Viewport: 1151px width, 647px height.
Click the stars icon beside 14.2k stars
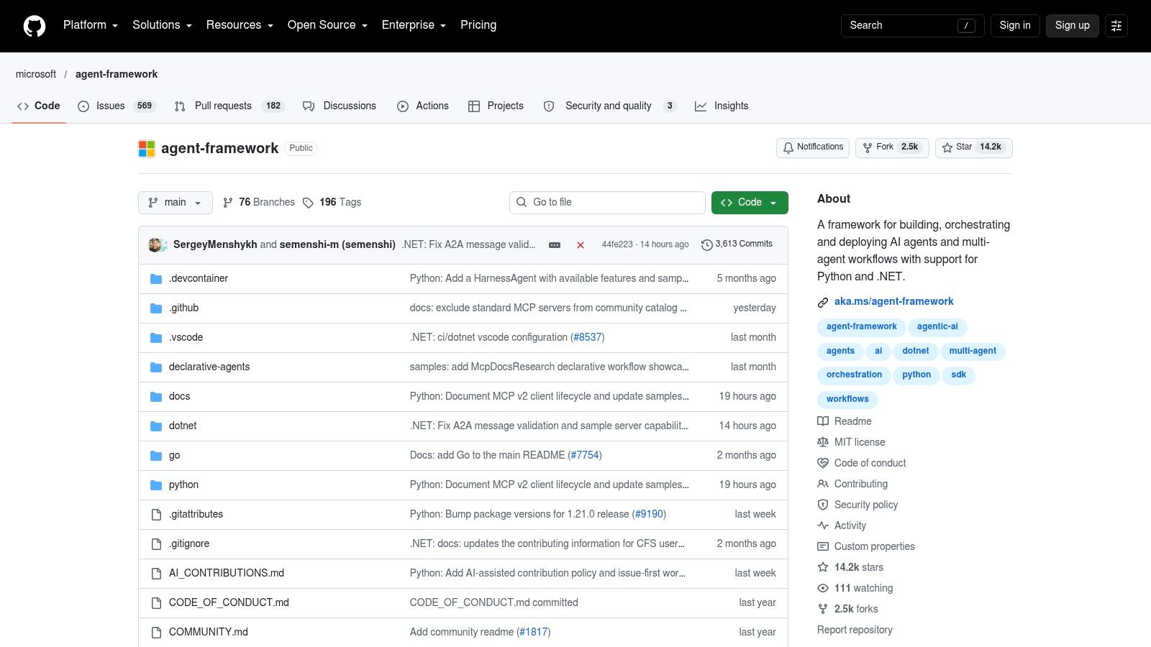point(823,567)
